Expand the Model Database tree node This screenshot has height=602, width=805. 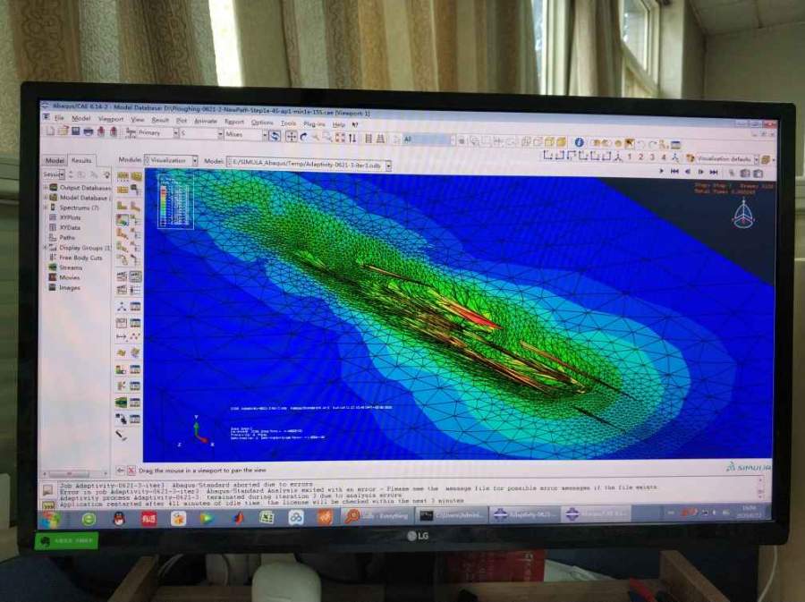pyautogui.click(x=46, y=197)
